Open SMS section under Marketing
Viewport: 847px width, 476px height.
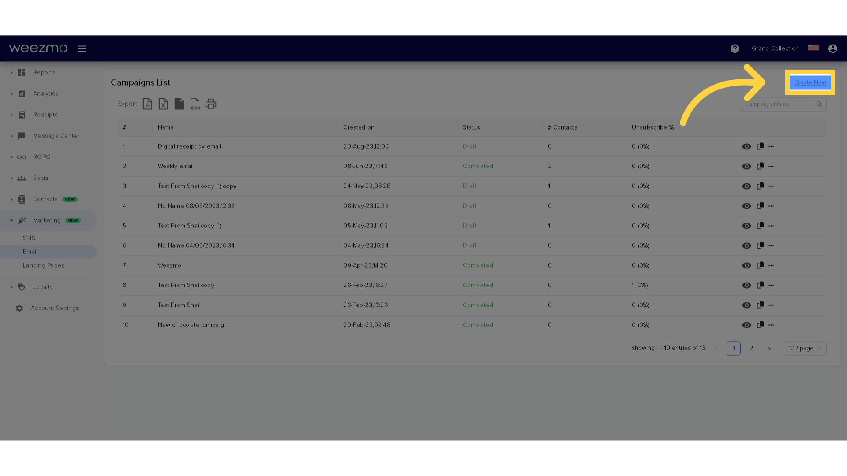click(x=29, y=237)
